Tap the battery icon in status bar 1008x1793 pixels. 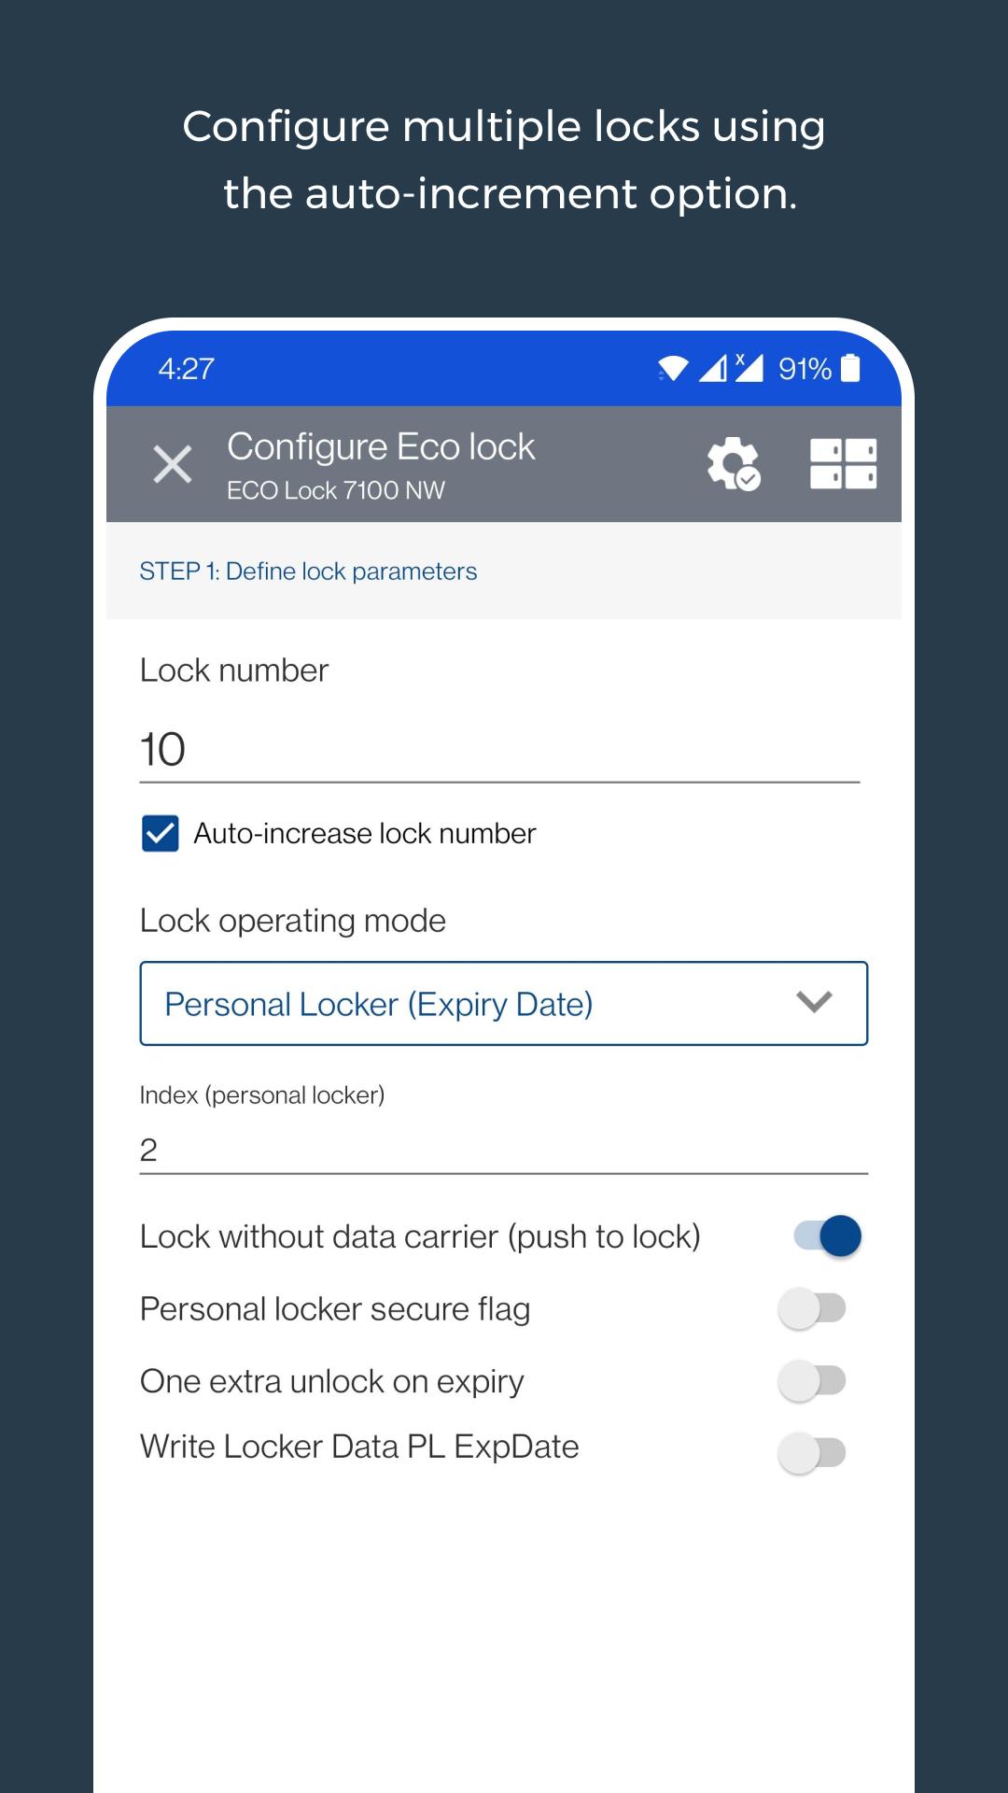850,368
